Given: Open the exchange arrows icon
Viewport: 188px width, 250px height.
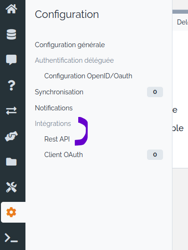Looking at the screenshot, I should click(11, 111).
